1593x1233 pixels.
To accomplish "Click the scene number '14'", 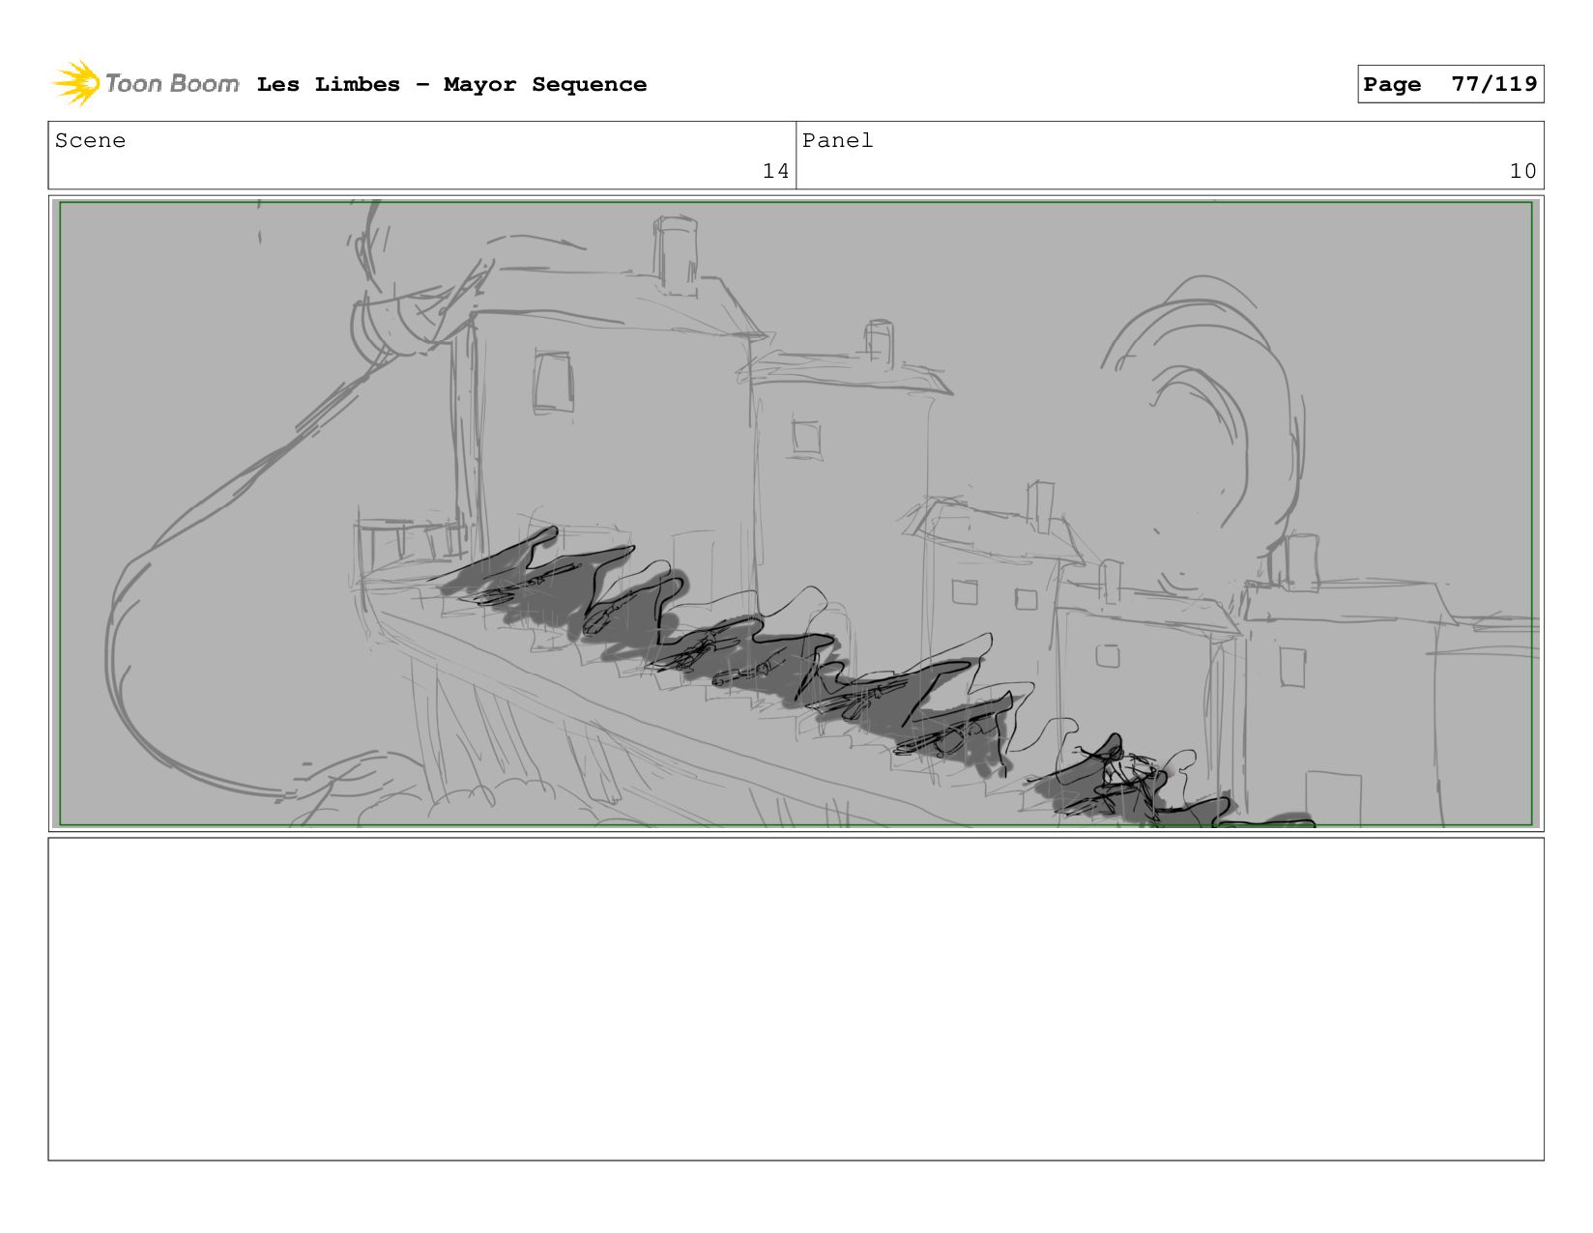I will pos(775,171).
